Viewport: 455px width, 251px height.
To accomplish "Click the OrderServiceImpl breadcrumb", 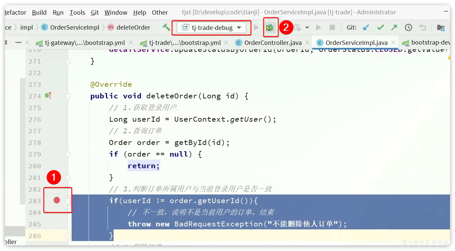I will tap(70, 28).
